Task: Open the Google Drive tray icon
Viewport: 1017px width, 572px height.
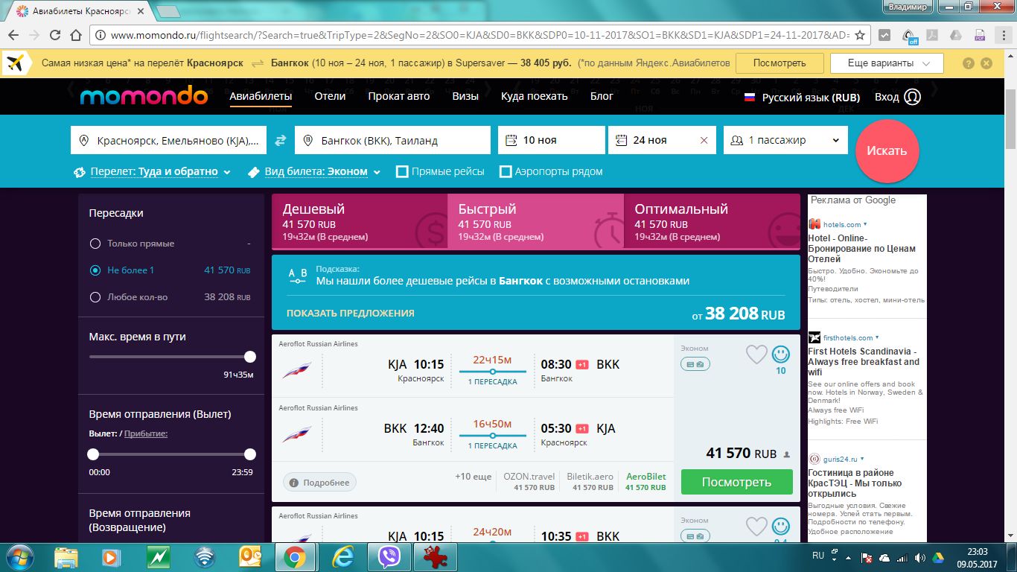Action: click(x=937, y=557)
